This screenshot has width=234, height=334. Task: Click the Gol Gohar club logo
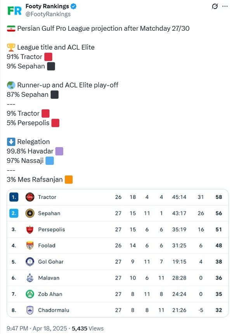pyautogui.click(x=30, y=262)
